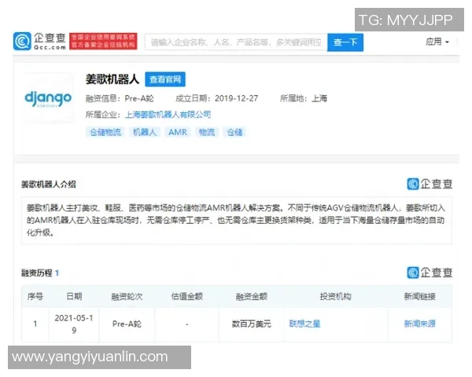Click the company introduction paragraph
Viewport: 472px width, 377px height.
coord(236,221)
